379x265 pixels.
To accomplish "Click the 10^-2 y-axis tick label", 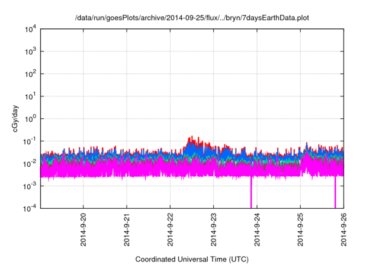I will coord(30,164).
